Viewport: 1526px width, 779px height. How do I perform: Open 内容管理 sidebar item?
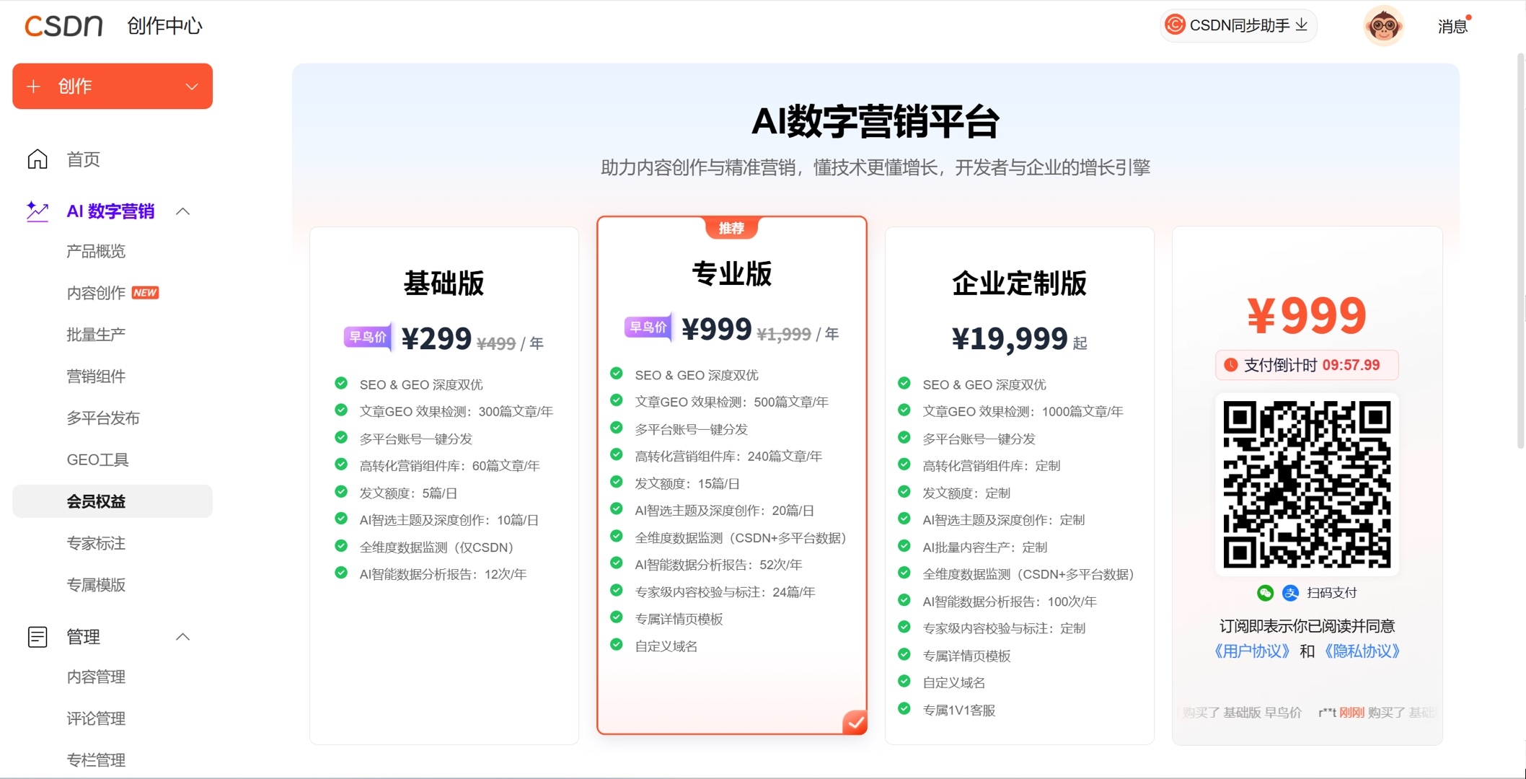pos(96,677)
